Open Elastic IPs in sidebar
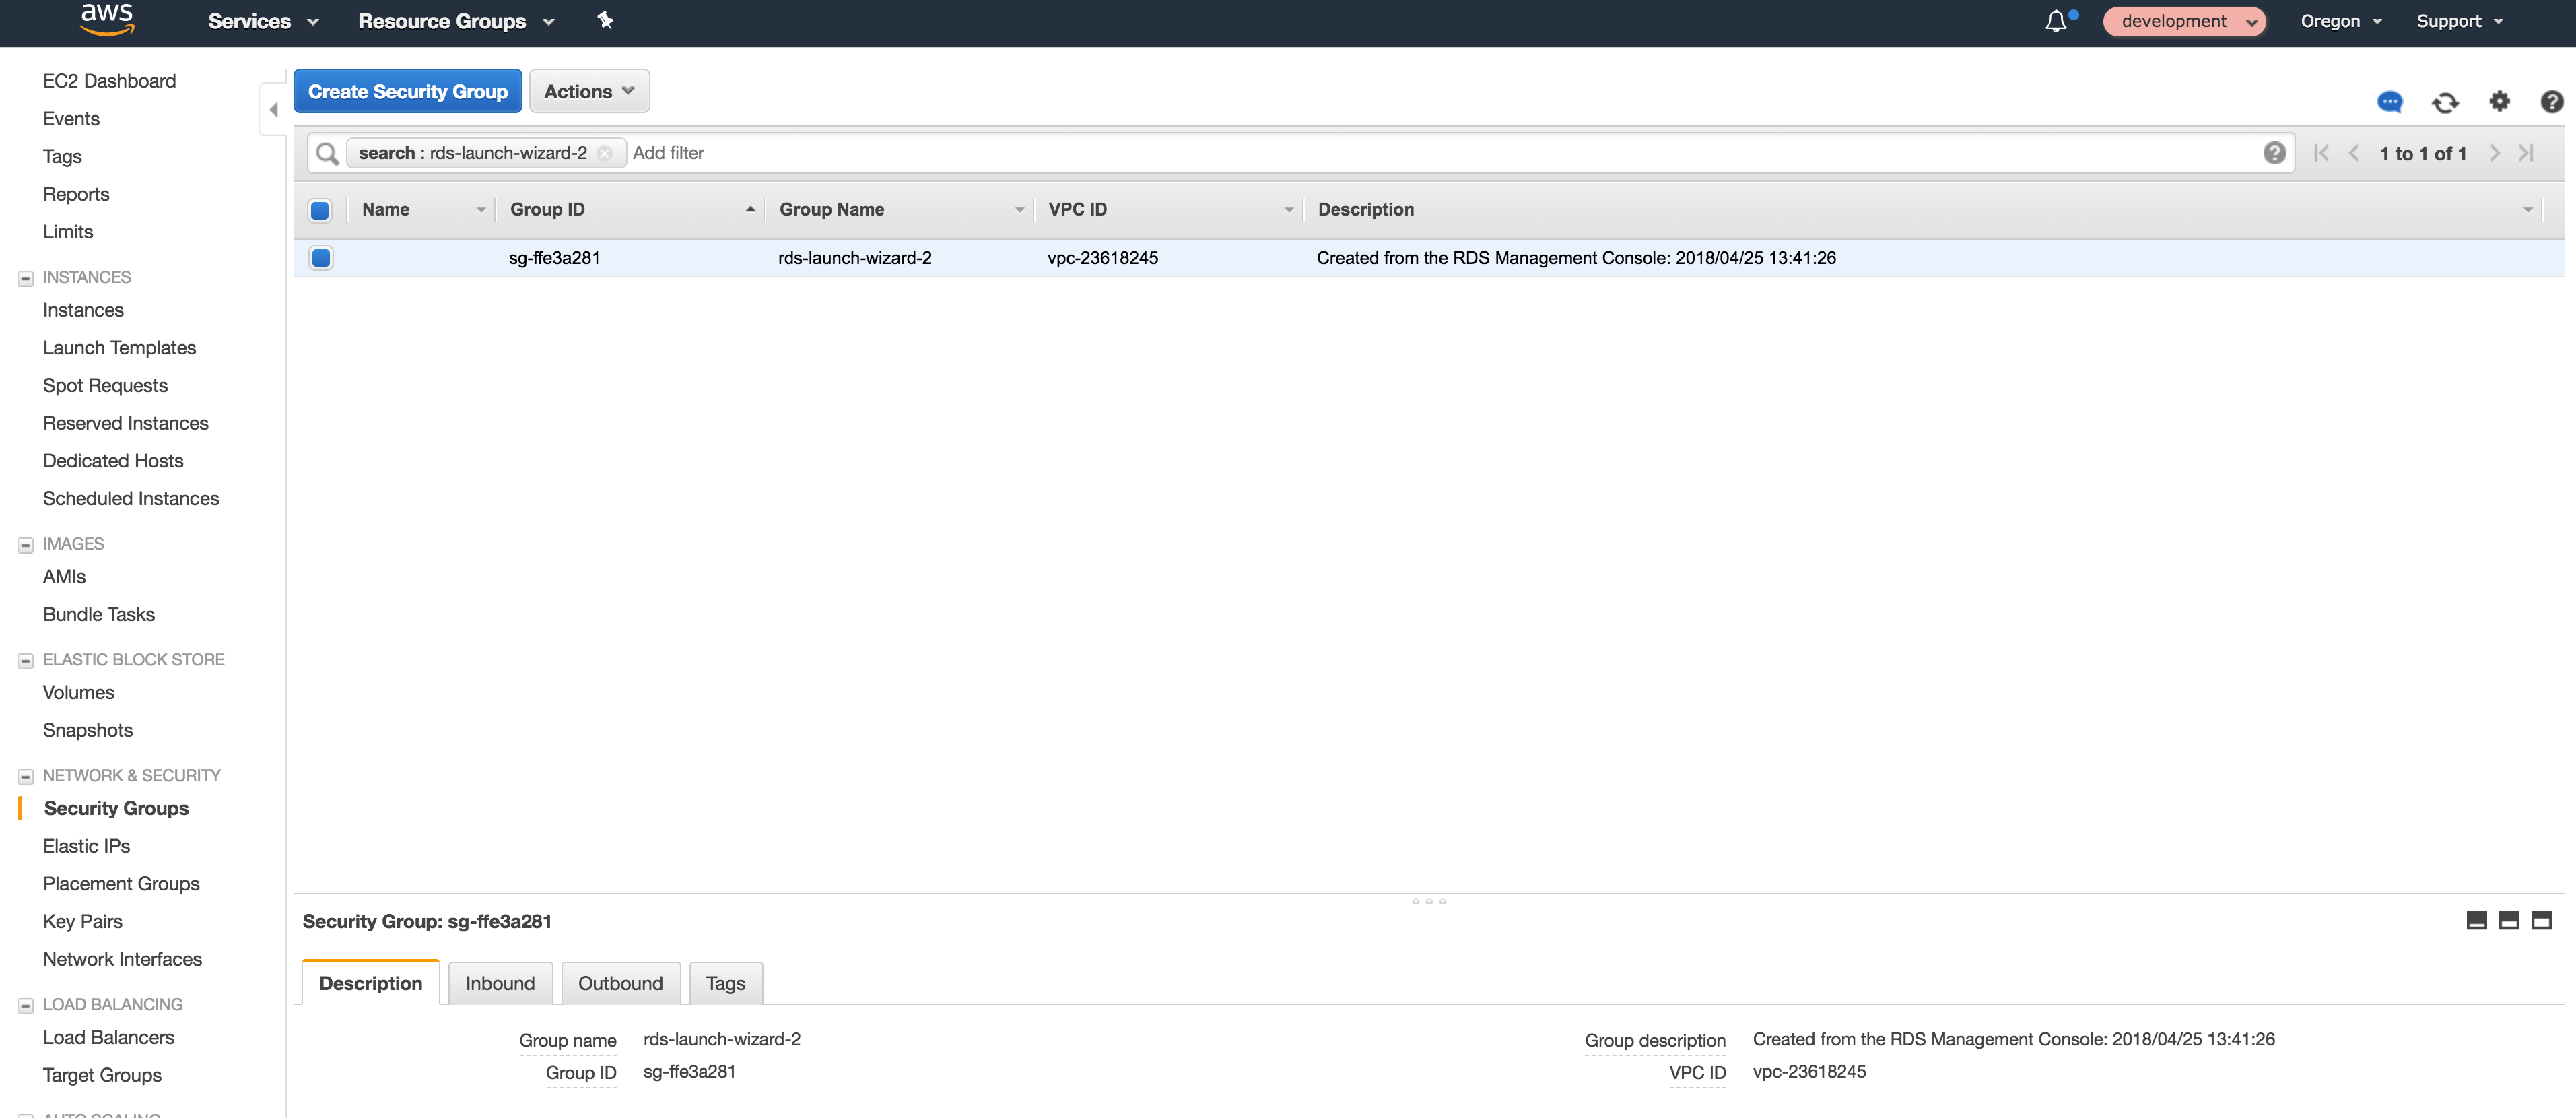 86,846
